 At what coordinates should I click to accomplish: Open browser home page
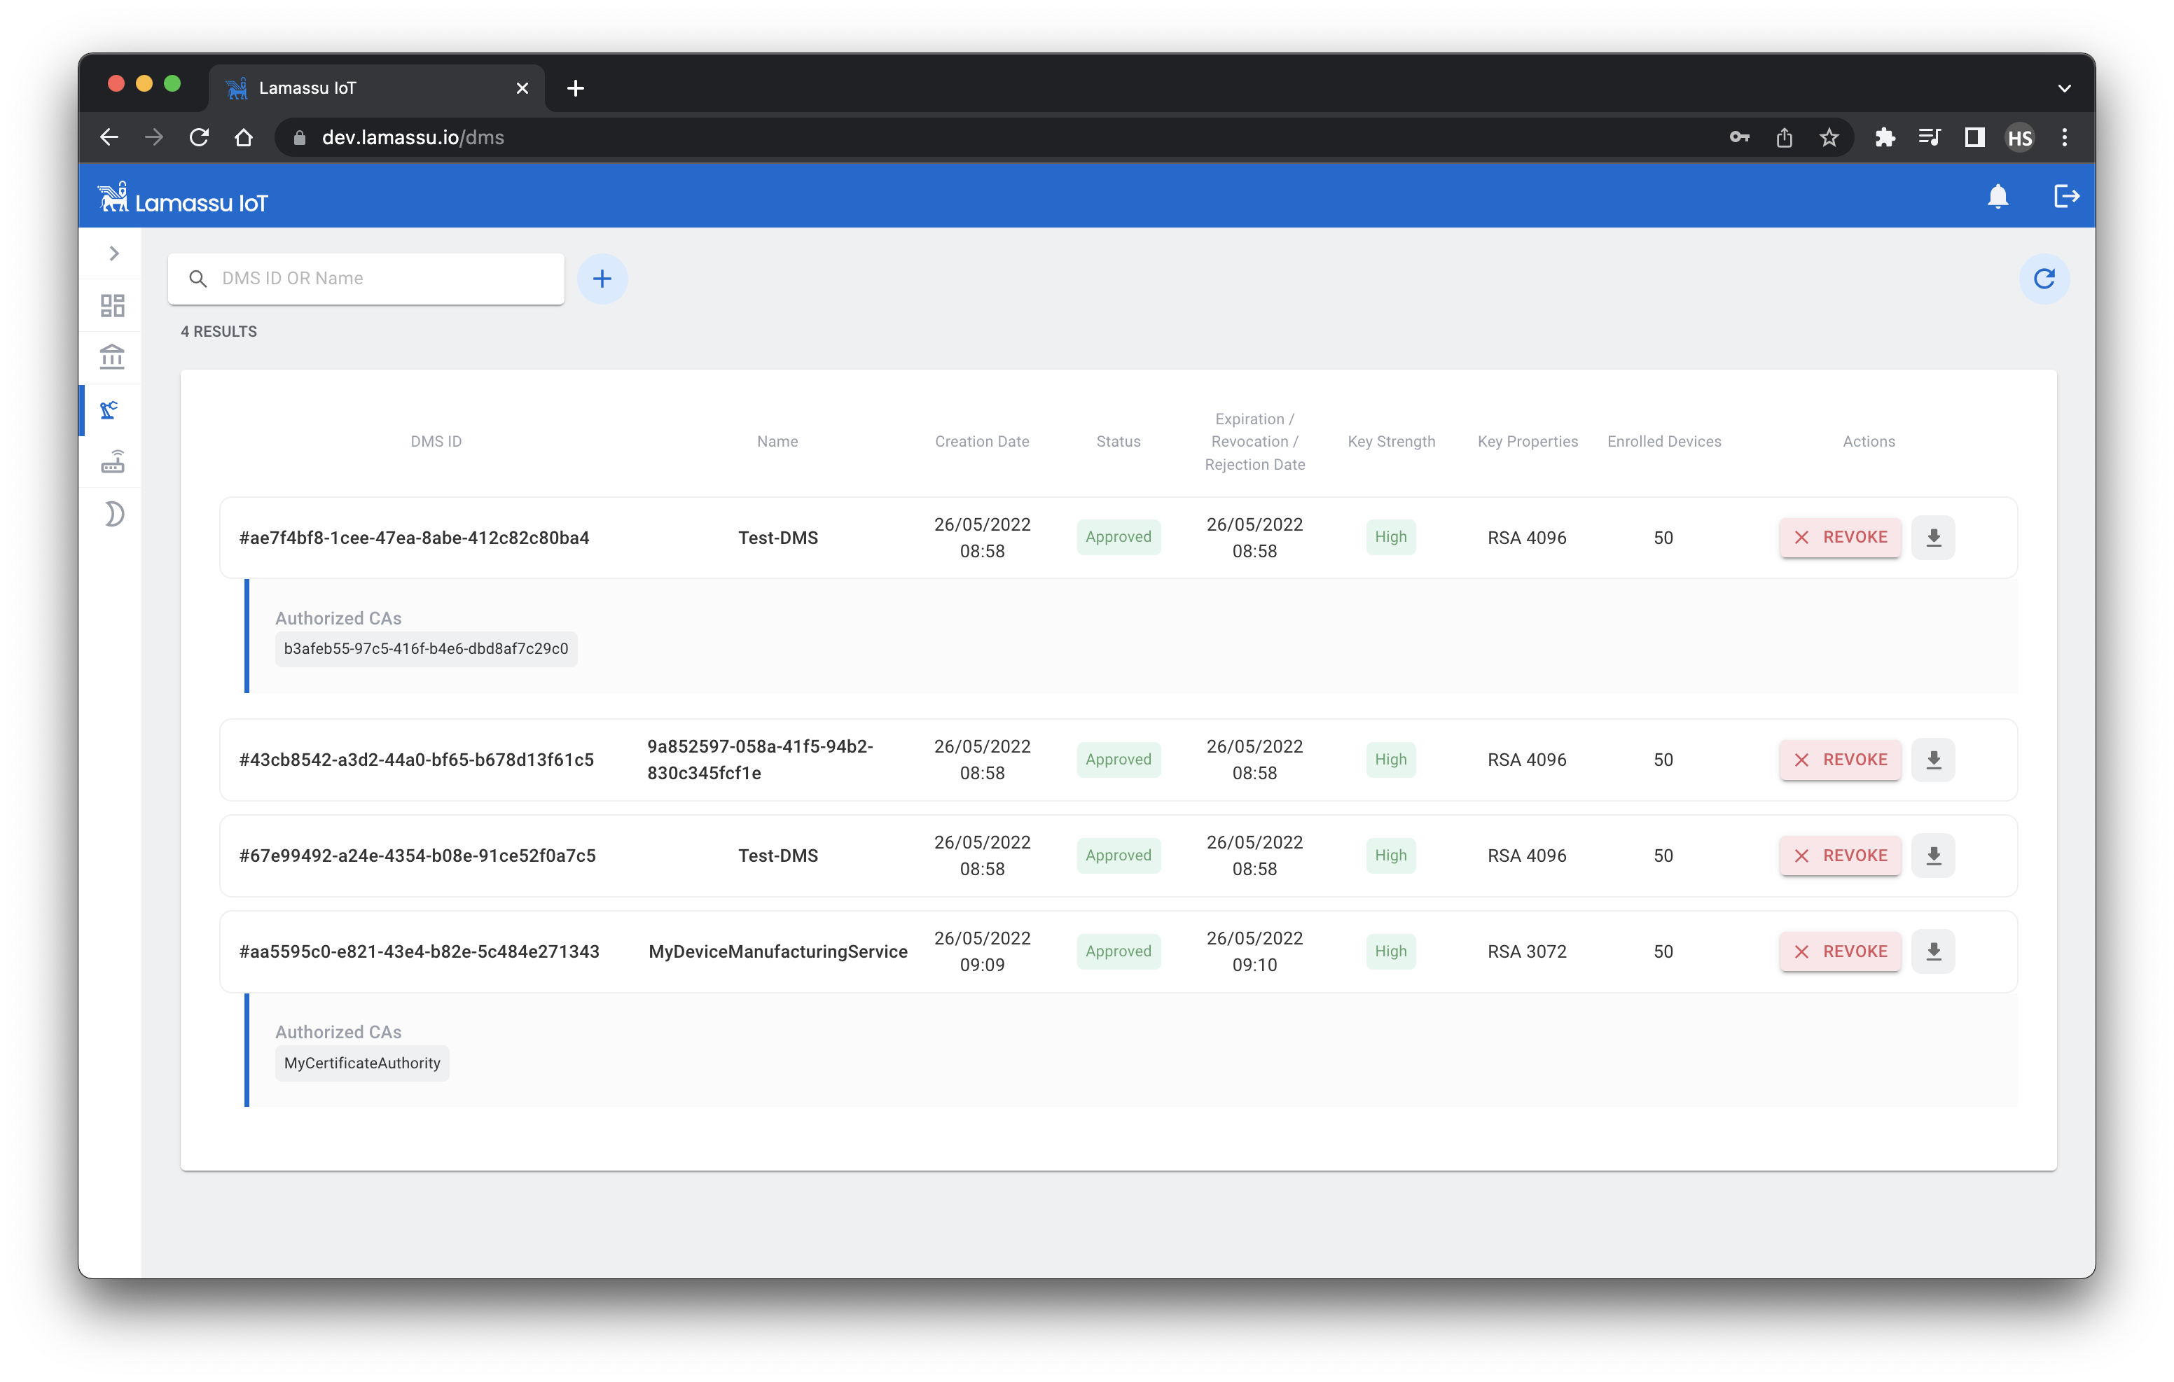point(244,137)
